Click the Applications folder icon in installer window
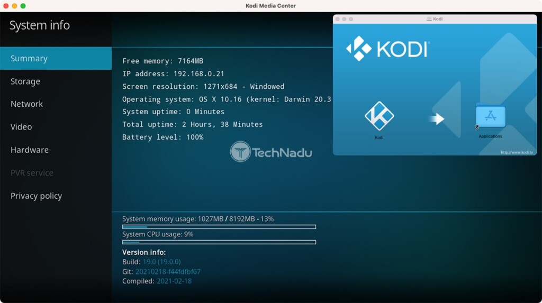The width and height of the screenshot is (542, 303). [491, 116]
